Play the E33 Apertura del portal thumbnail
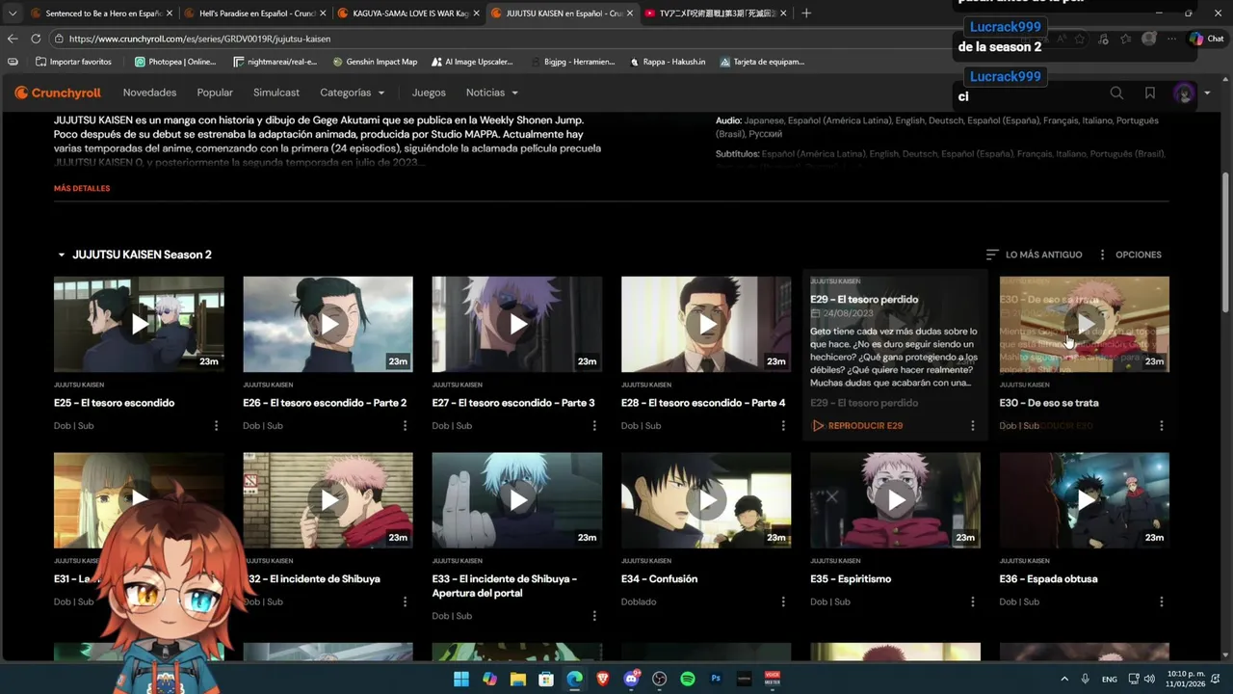Screen dimensions: 1233x694 (x=517, y=500)
